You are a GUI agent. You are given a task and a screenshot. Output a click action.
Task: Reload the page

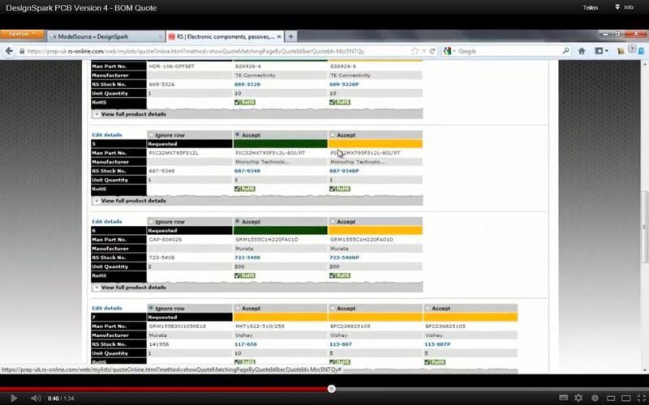[432, 51]
